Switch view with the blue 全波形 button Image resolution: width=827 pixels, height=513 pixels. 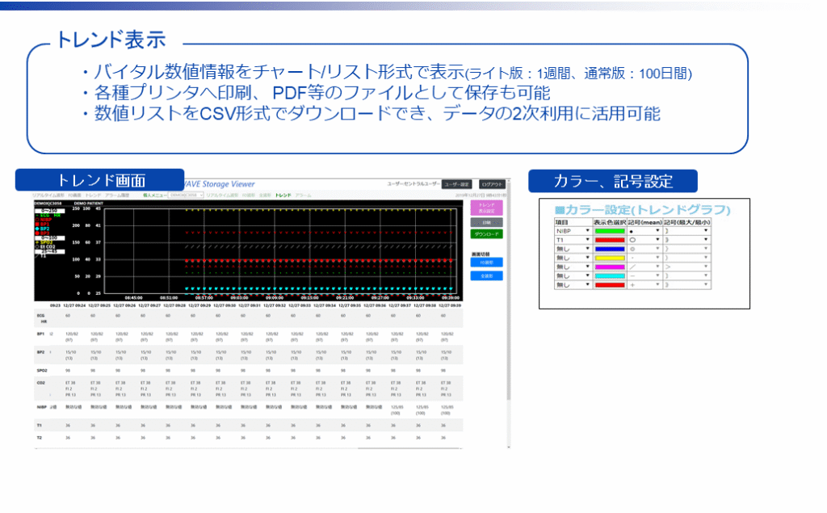486,275
